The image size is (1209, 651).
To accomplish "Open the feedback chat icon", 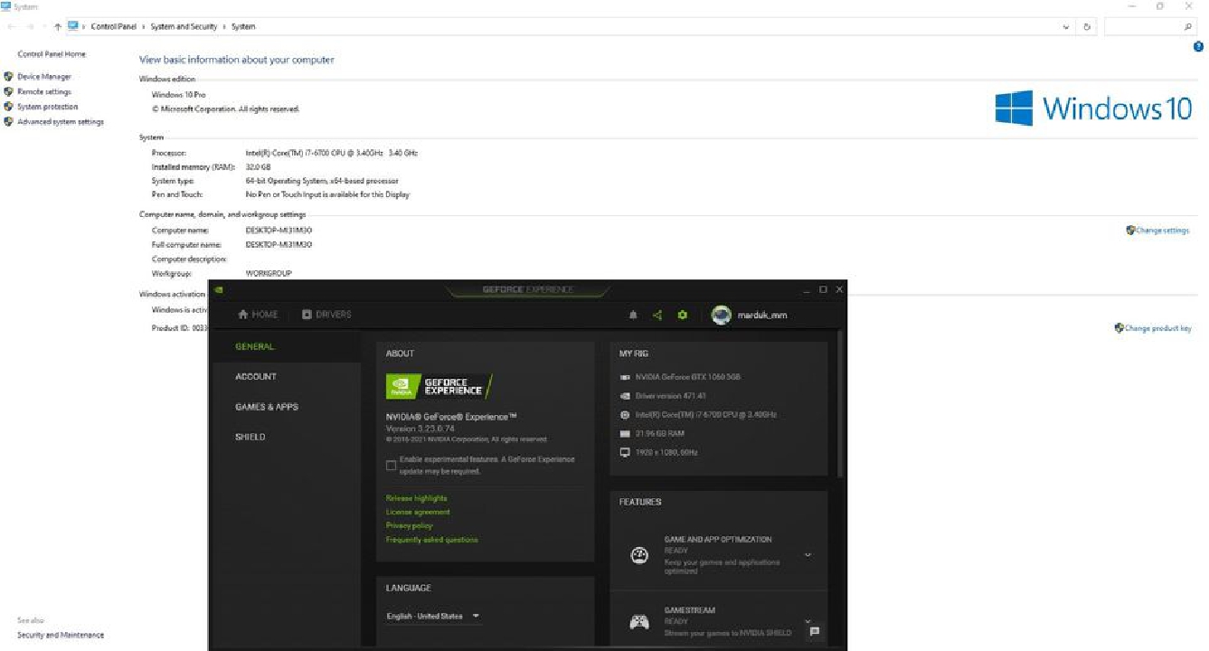I will [815, 631].
